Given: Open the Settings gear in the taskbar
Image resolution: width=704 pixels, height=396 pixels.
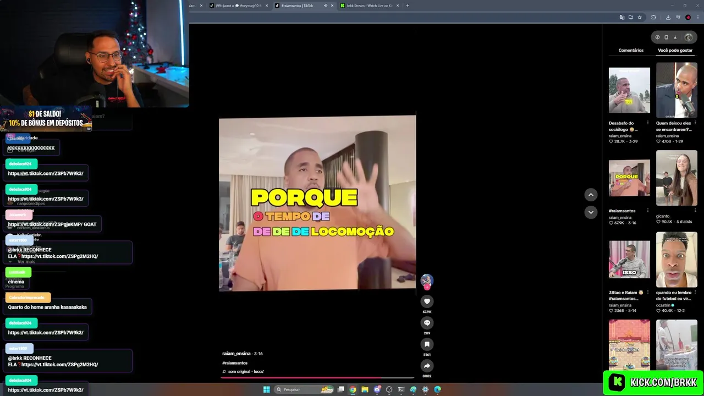Looking at the screenshot, I should pos(425,389).
